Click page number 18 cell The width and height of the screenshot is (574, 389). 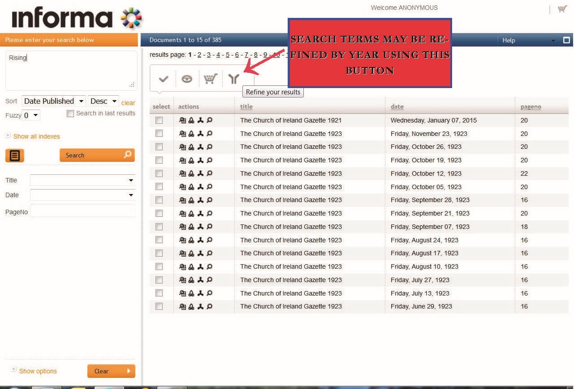pyautogui.click(x=524, y=227)
